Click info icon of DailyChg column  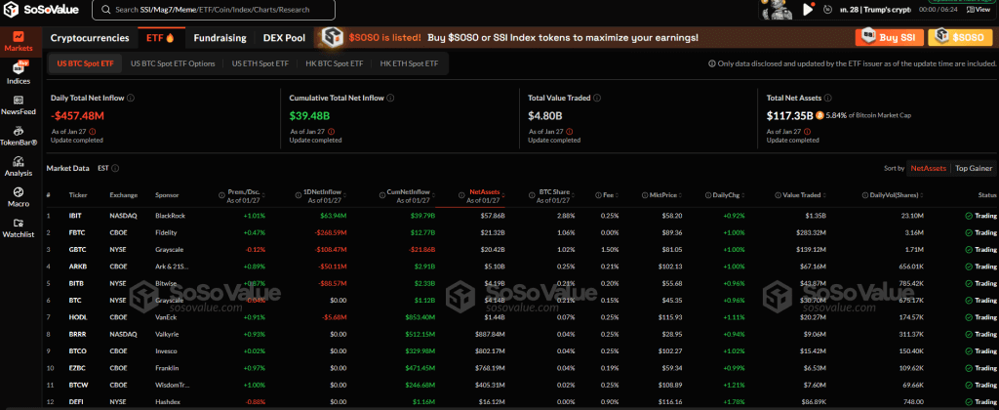click(709, 195)
